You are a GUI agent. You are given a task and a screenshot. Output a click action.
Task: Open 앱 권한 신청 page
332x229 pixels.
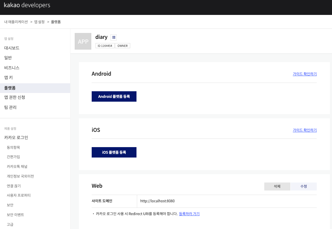(x=15, y=97)
